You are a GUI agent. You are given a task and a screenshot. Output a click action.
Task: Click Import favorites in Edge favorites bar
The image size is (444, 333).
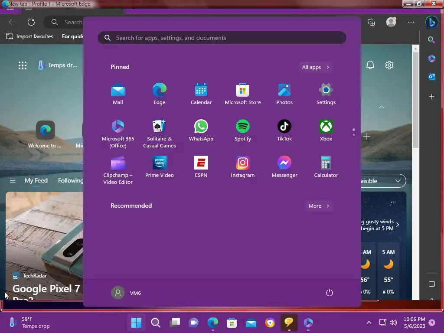[x=29, y=36]
